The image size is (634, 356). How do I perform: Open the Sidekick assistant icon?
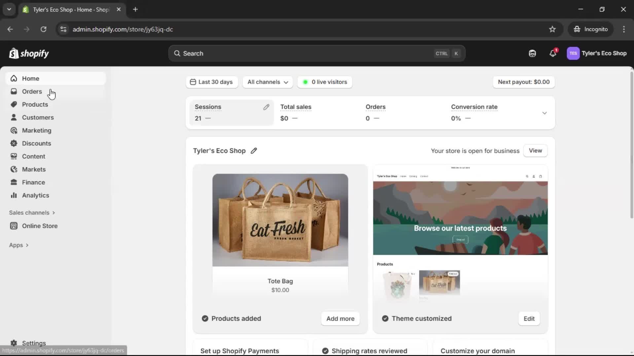(532, 53)
